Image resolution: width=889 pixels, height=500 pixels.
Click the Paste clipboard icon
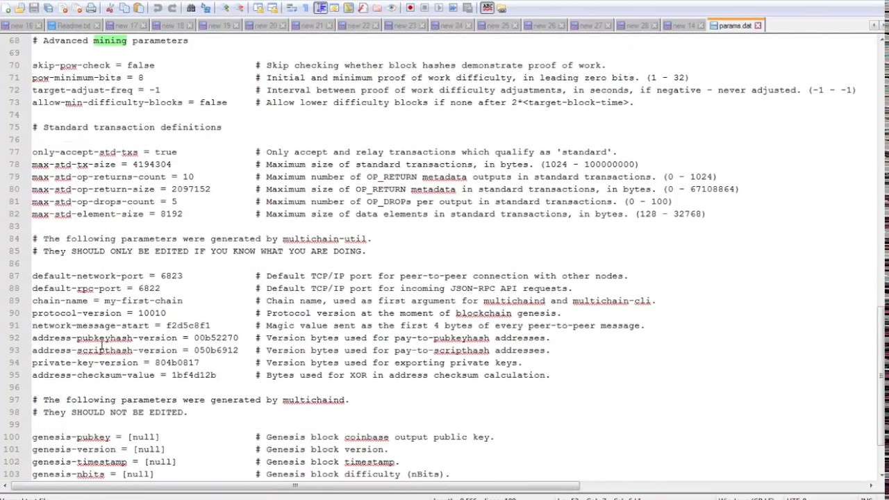tap(139, 8)
